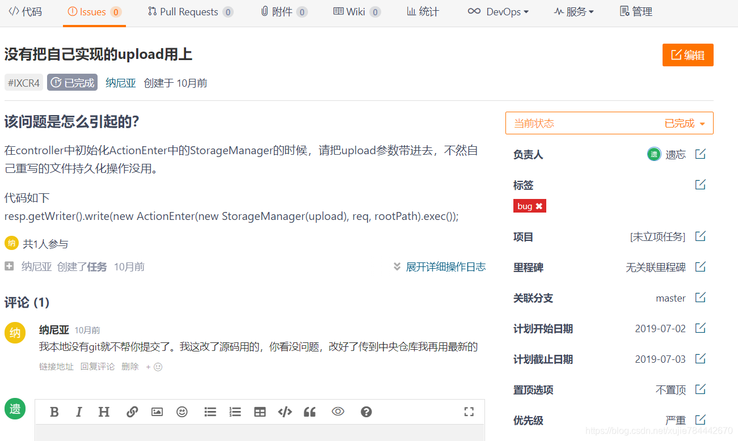
Task: Click the 2019-07-03 deadline value
Action: tap(660, 359)
